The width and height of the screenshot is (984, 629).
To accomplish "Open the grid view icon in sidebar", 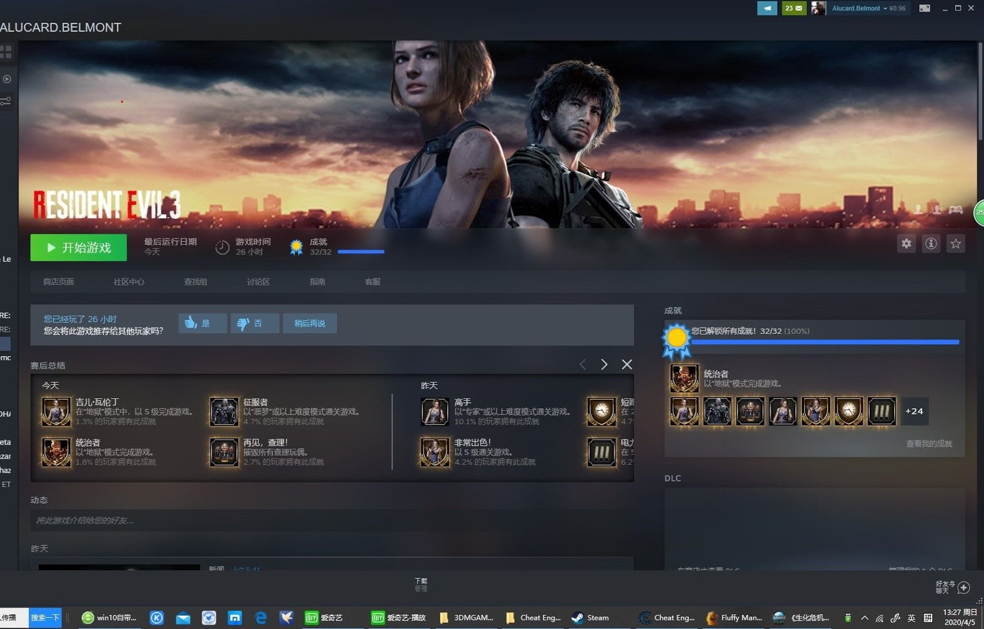I will point(6,52).
